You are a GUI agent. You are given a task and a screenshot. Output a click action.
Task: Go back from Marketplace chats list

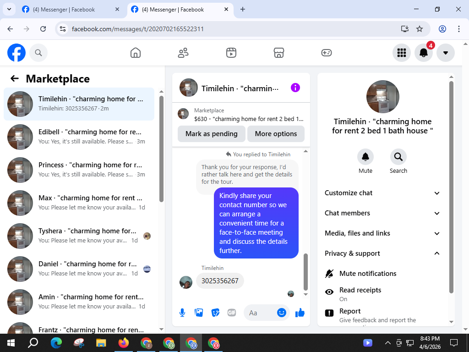click(x=15, y=79)
